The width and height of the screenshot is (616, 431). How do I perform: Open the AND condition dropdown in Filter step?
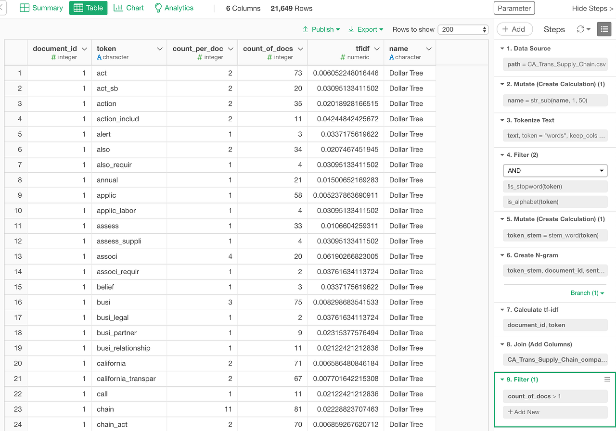555,170
